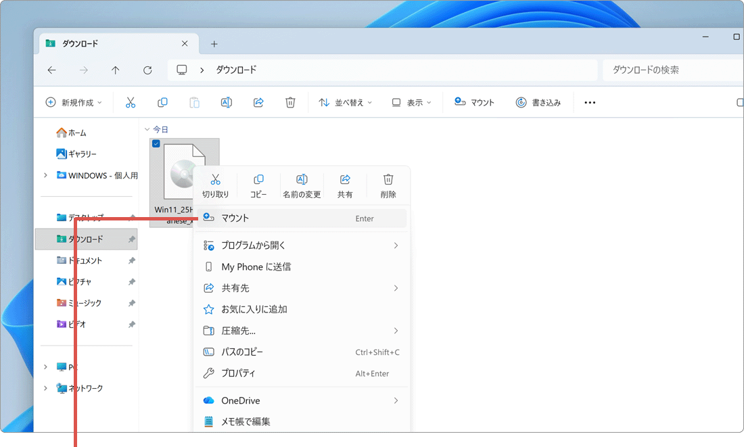Click the back navigation button
Screen dimensions: 744x447
pyautogui.click(x=51, y=70)
